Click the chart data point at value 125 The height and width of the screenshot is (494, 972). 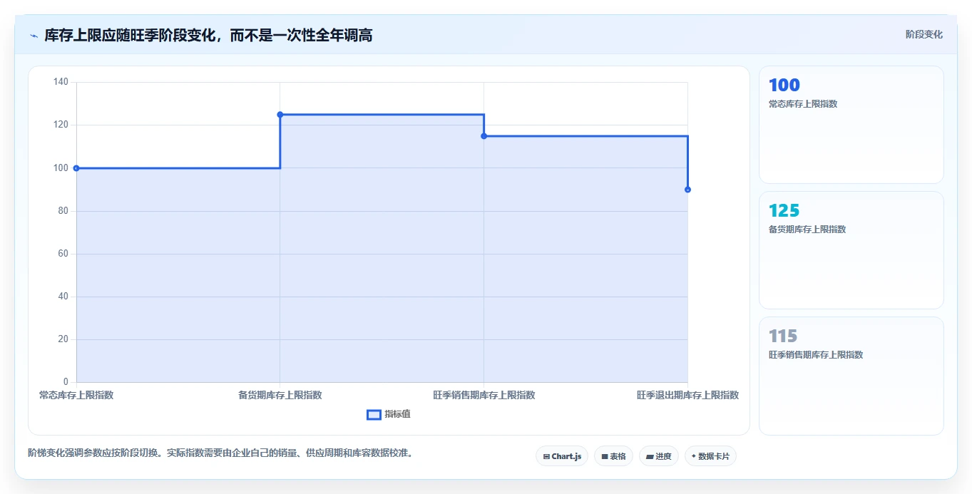(280, 115)
